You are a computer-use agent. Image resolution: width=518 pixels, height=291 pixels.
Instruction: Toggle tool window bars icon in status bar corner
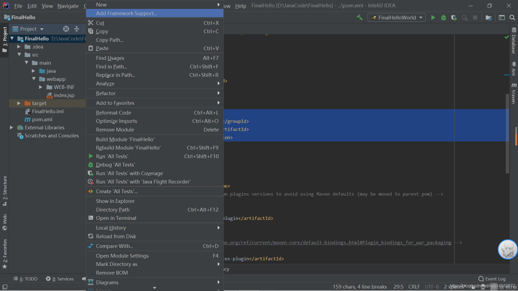tap(4, 287)
